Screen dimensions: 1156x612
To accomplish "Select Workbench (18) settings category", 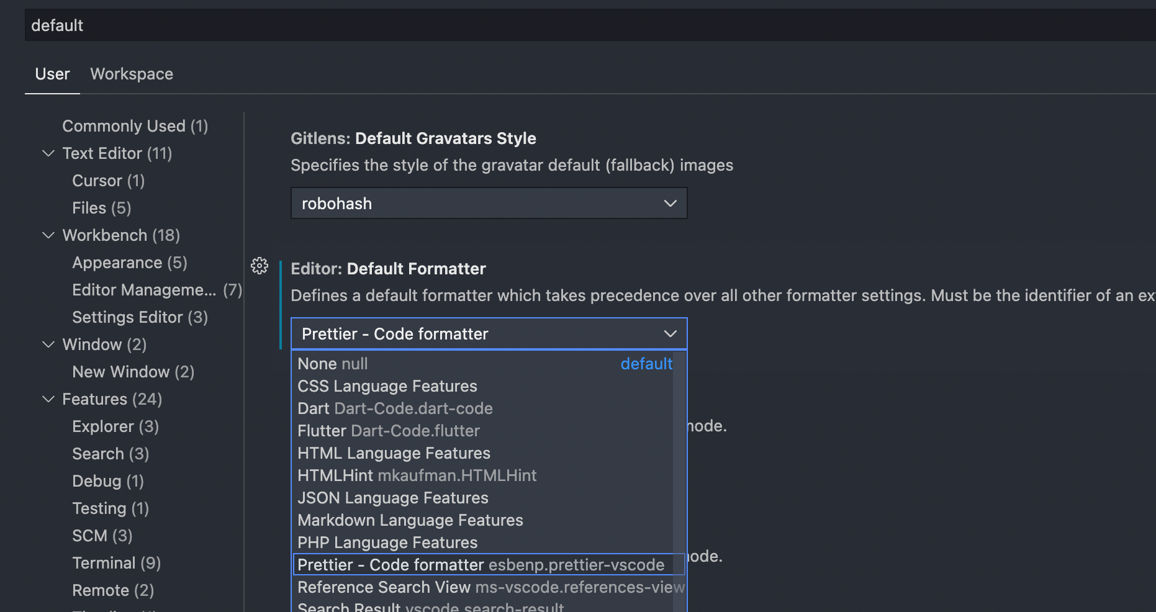I will coord(121,235).
